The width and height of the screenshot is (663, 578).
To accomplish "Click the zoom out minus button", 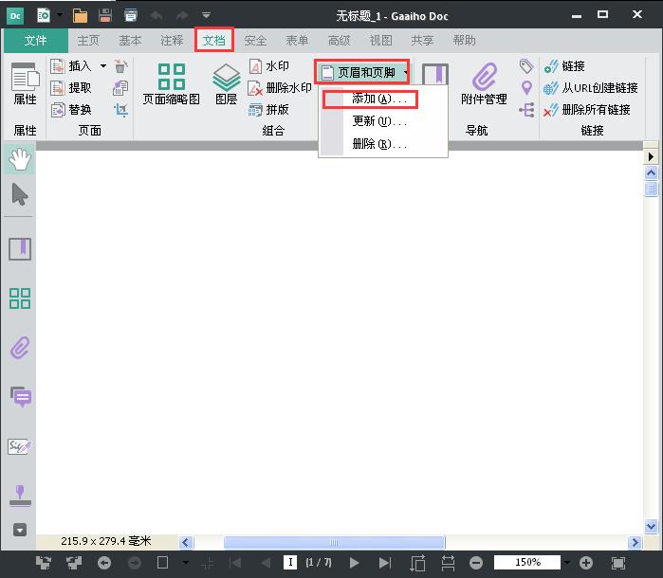I will pos(476,563).
